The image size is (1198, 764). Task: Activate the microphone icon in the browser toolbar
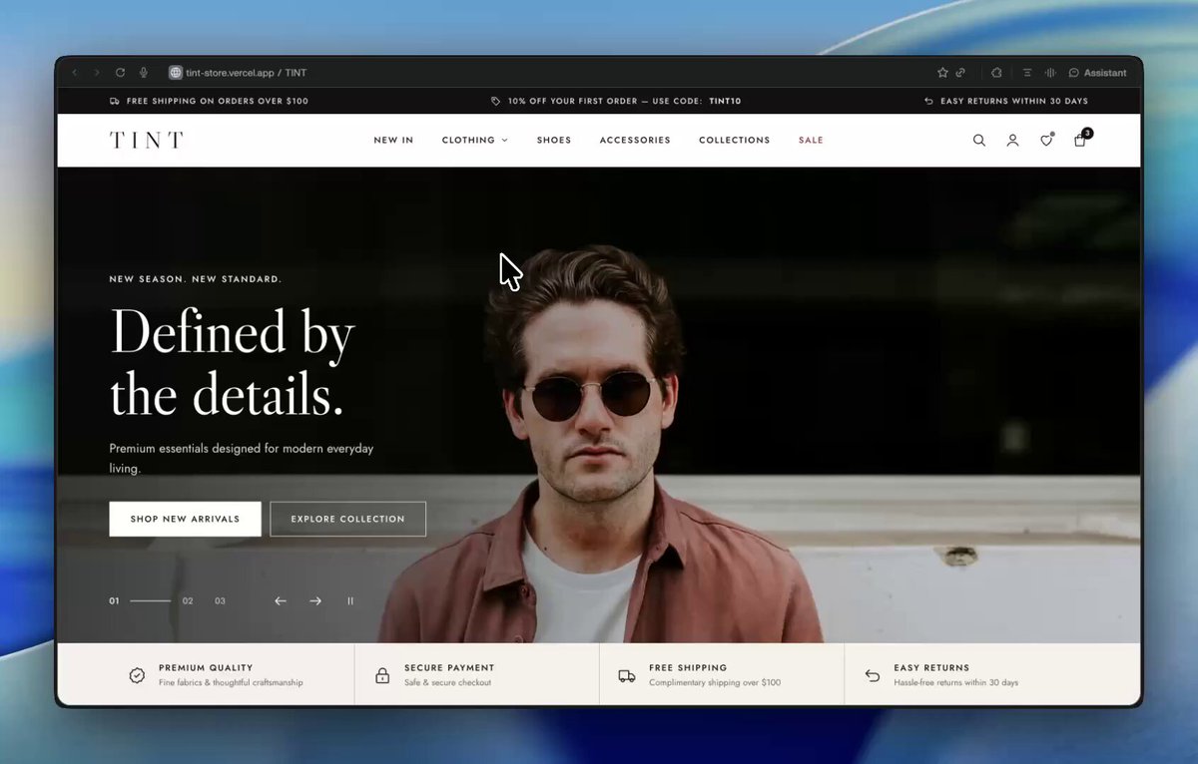coord(144,73)
